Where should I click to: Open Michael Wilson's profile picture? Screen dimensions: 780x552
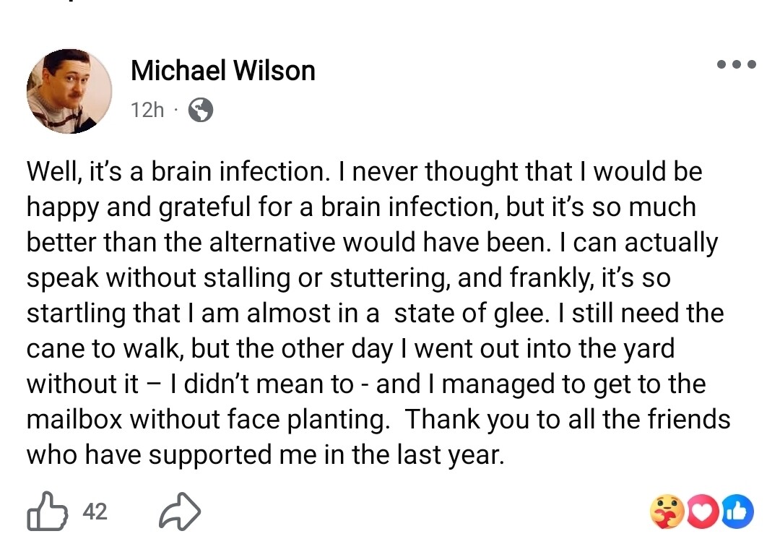click(69, 91)
